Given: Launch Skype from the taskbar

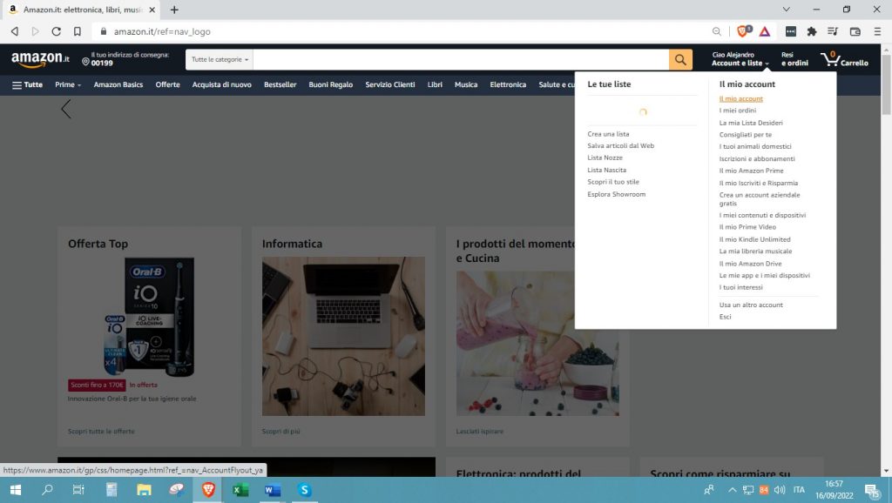Looking at the screenshot, I should (x=304, y=491).
